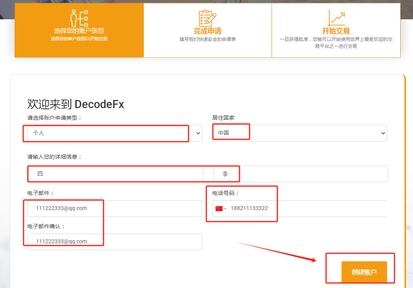Select the 选择您的账户类型 step title
The width and height of the screenshot is (413, 288).
pos(79,31)
